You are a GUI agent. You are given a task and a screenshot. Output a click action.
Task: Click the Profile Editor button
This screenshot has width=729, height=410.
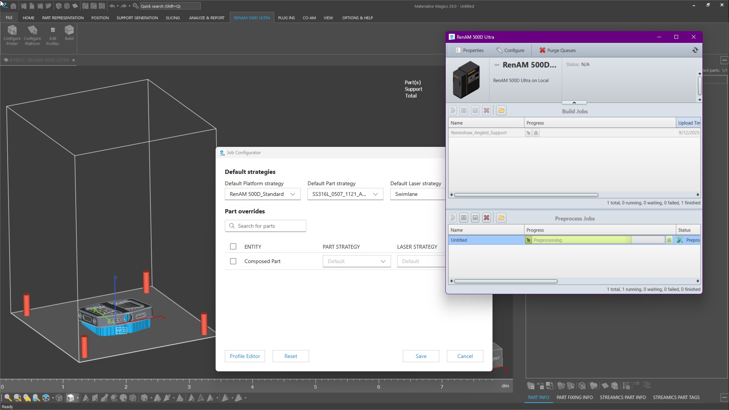point(245,356)
